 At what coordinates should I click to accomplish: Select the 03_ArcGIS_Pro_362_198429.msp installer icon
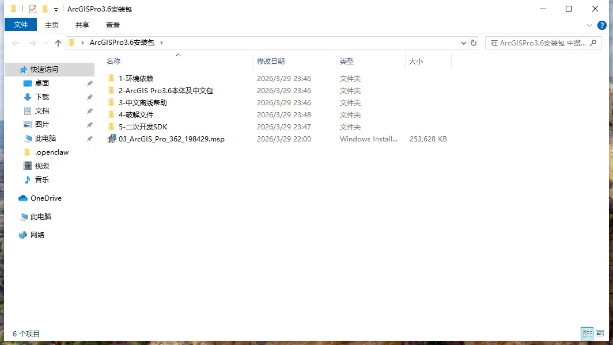[112, 139]
